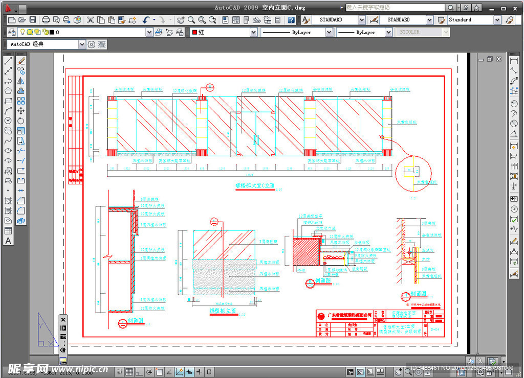This screenshot has height=378, width=524.
Task: Select the Rotate modify tool
Action: click(x=21, y=121)
